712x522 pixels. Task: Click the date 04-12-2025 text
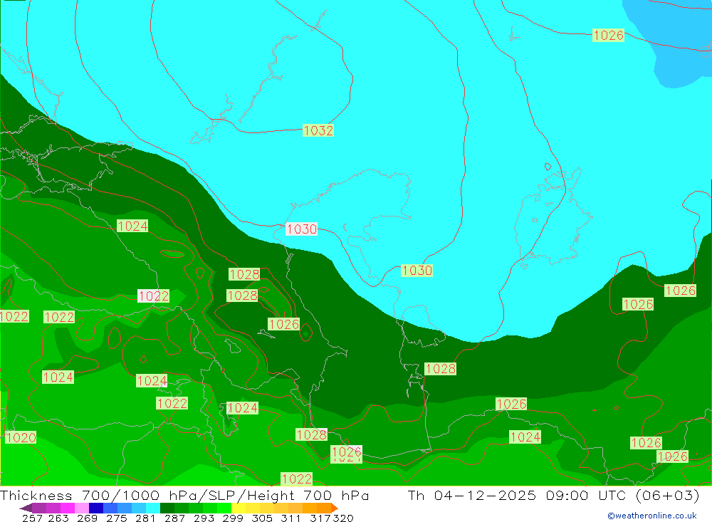click(485, 495)
